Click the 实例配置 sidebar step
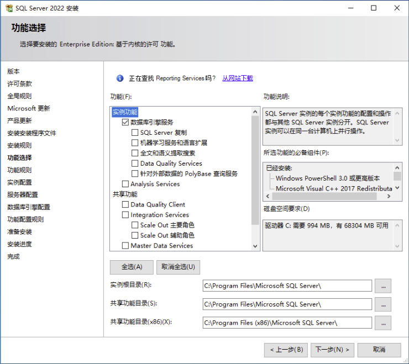 [x=19, y=182]
